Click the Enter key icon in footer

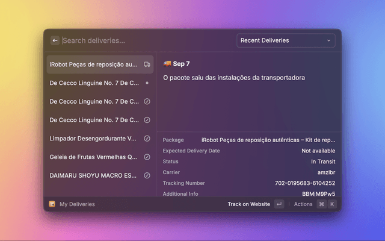279,204
